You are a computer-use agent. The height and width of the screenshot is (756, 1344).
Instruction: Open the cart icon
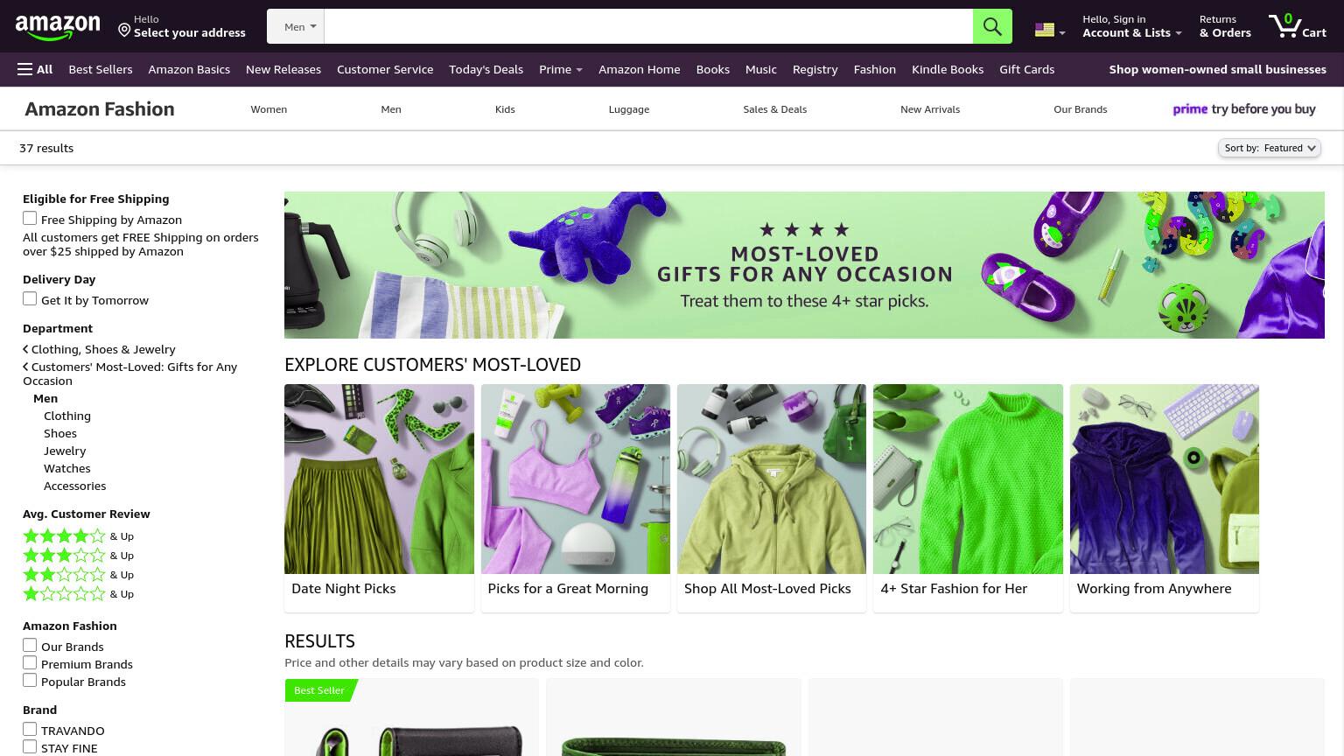(x=1298, y=26)
